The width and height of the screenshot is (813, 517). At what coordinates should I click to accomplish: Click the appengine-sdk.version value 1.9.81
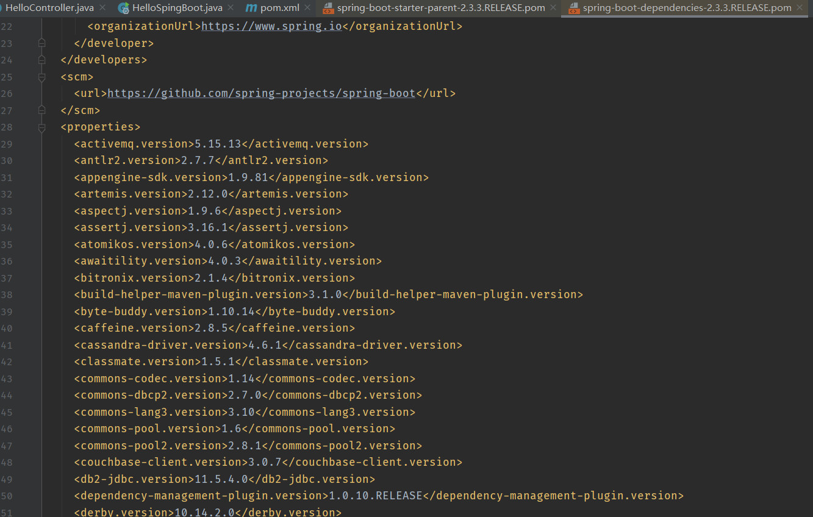pos(248,177)
